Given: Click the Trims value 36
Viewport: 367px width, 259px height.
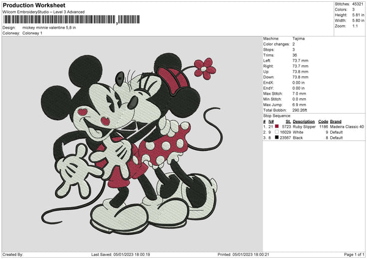Looking at the screenshot, I should pyautogui.click(x=294, y=55).
